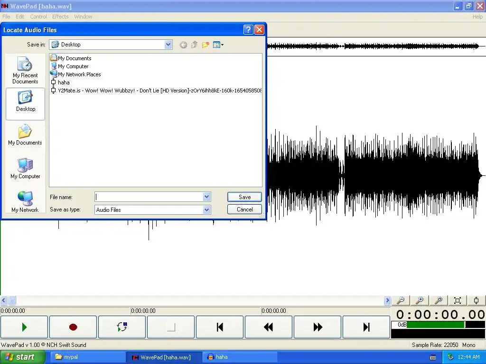Jump to end of the audio
This screenshot has width=486, height=364.
[x=366, y=327]
